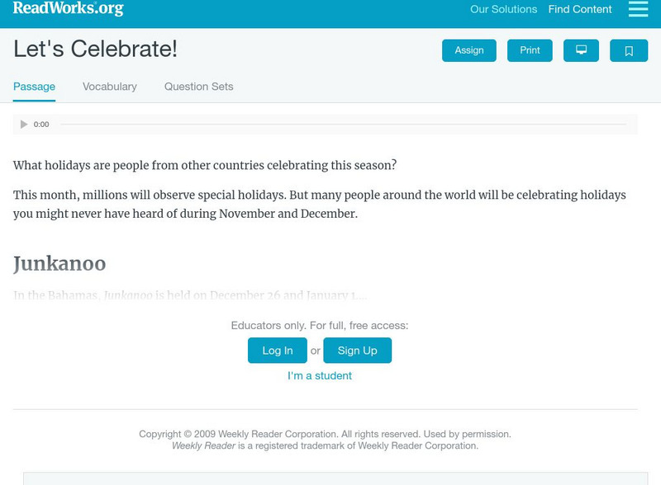The image size is (661, 485).
Task: Open the Question Sets tab
Action: coord(198,87)
